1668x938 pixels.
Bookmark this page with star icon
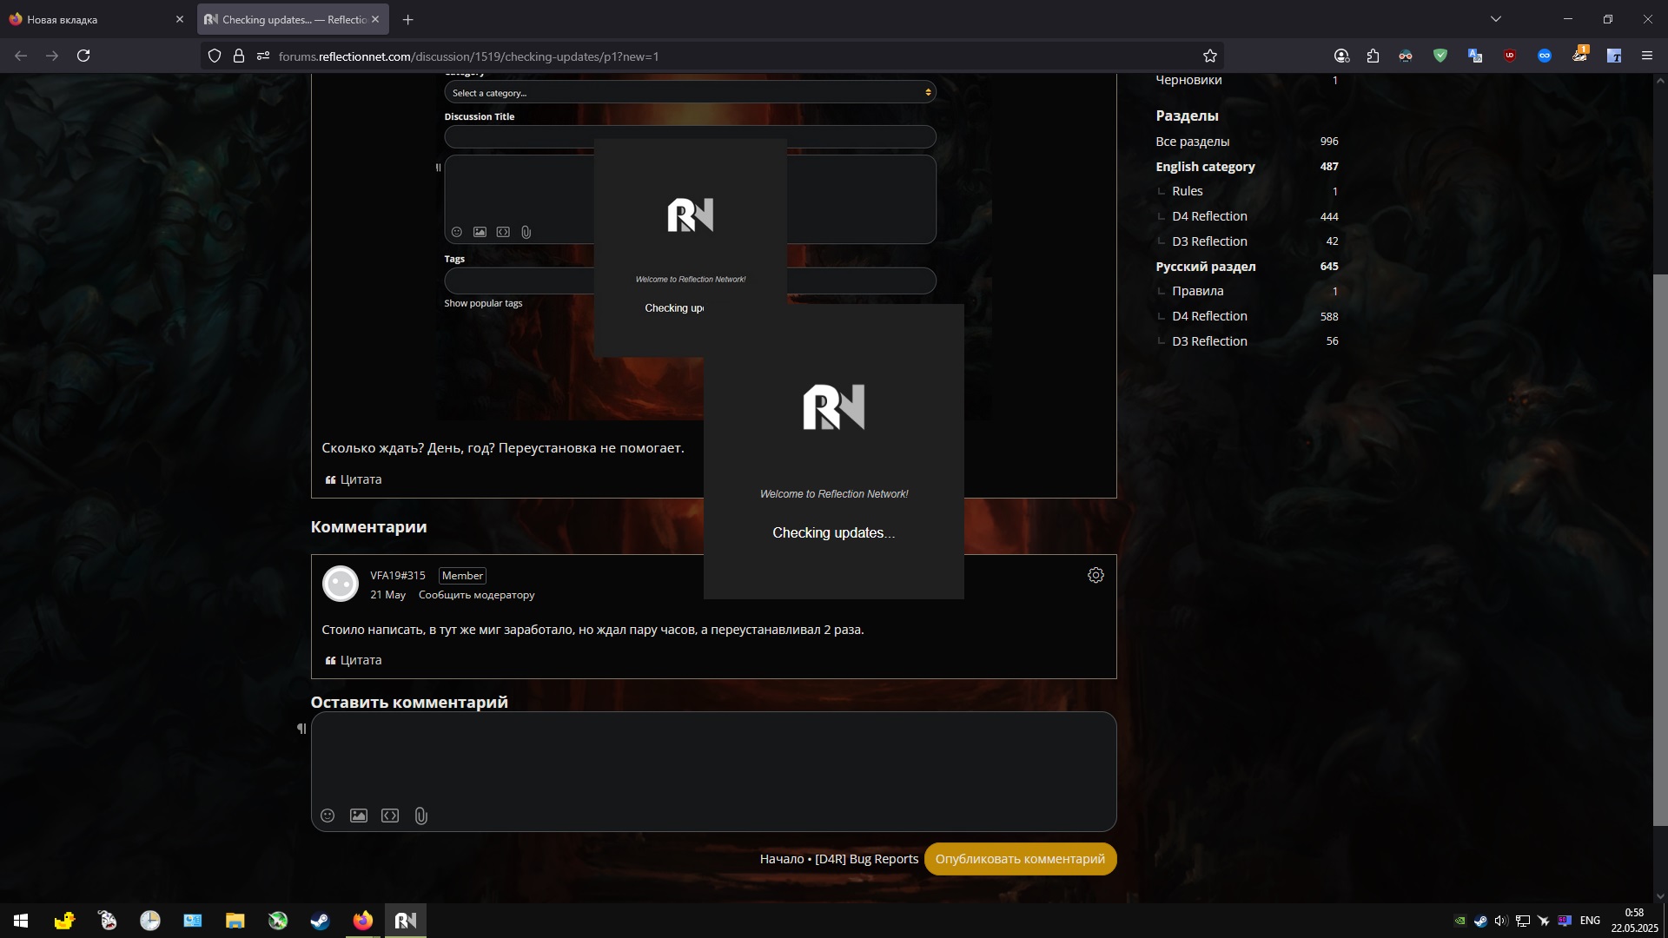[x=1210, y=56]
